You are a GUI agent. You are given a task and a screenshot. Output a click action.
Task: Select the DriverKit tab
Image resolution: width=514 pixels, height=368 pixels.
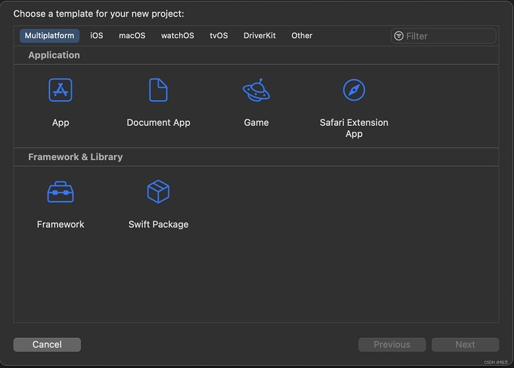click(x=260, y=36)
